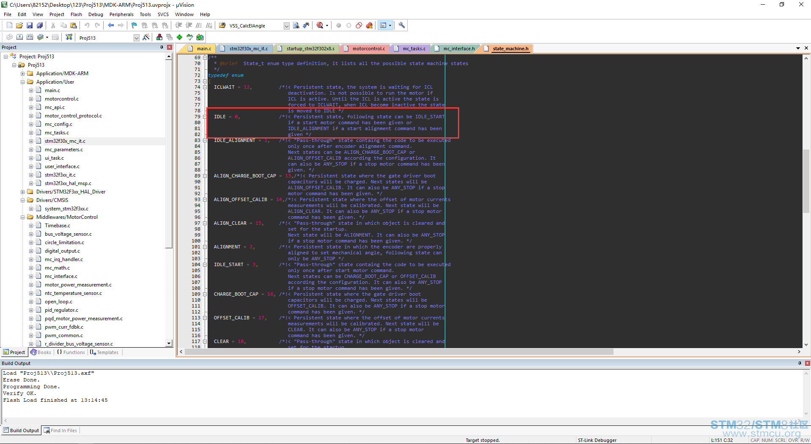Open the Project menu
811x444 pixels.
pyautogui.click(x=57, y=14)
